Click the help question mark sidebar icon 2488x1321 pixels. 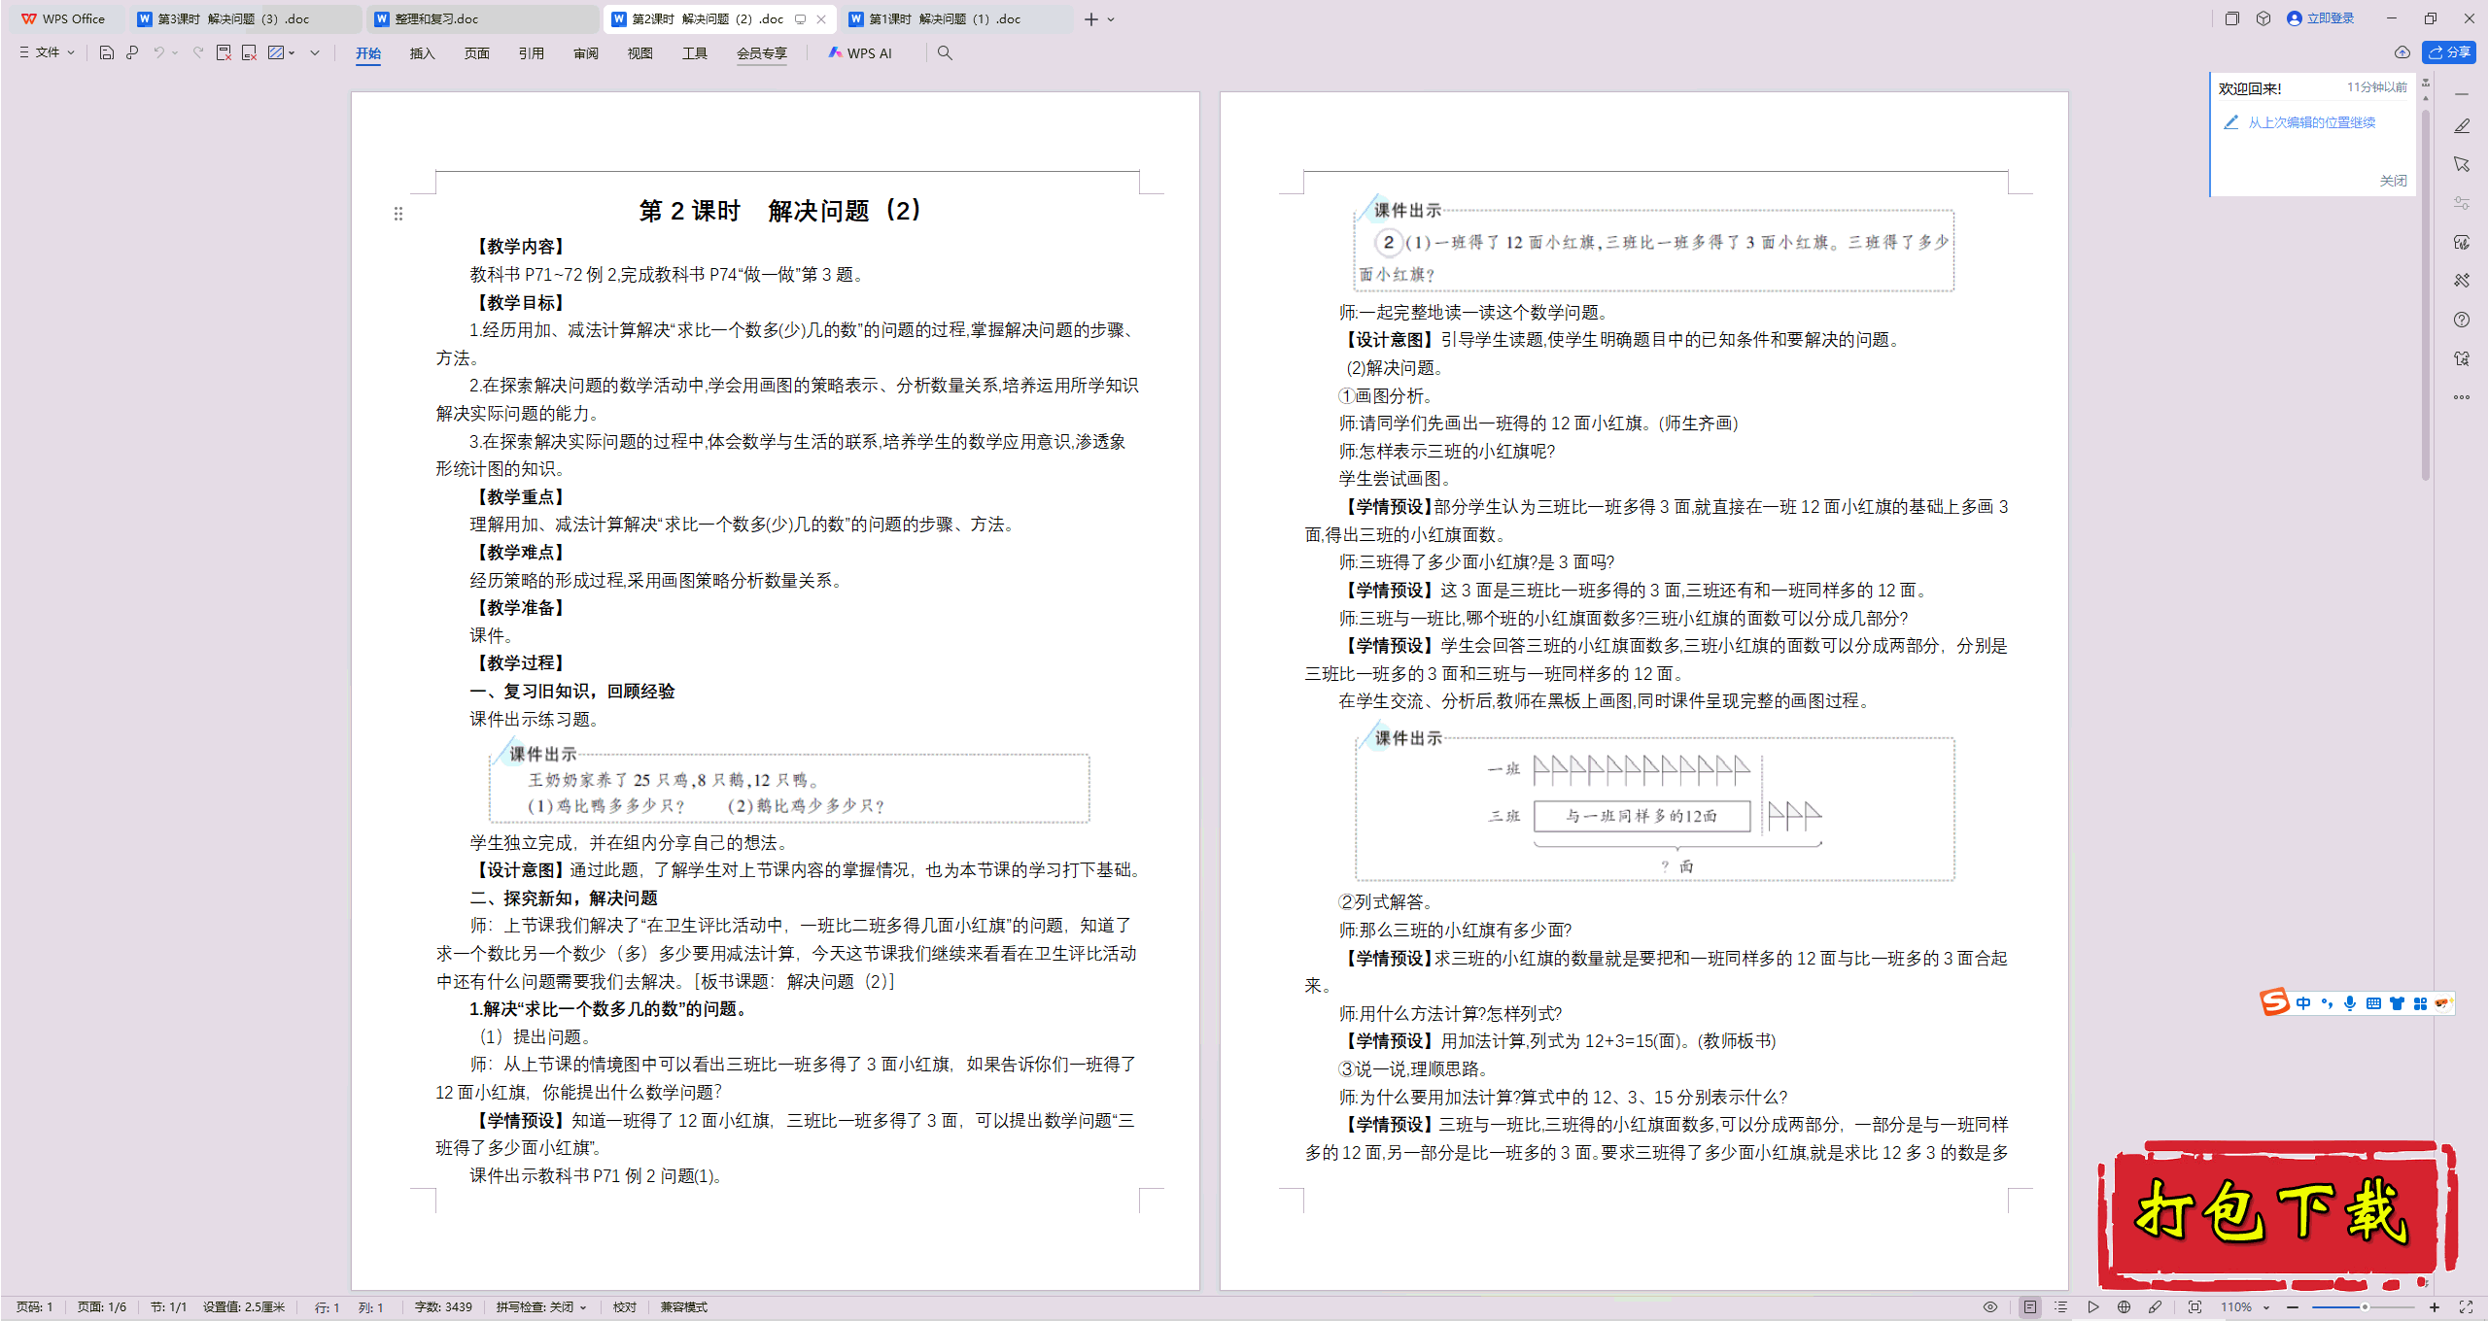pyautogui.click(x=2462, y=320)
